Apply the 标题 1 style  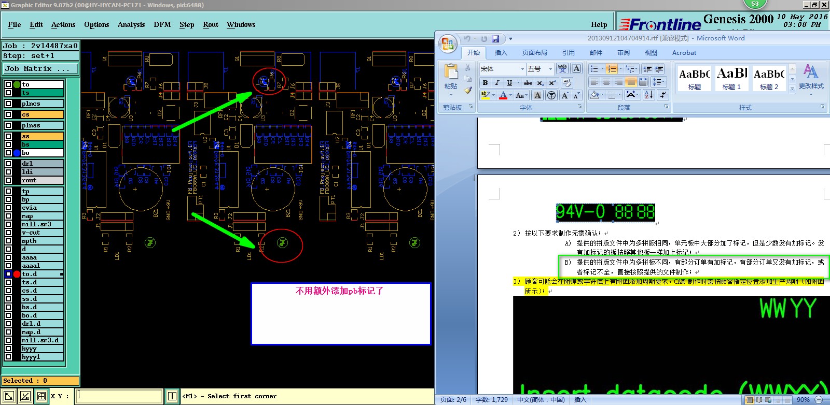click(732, 78)
